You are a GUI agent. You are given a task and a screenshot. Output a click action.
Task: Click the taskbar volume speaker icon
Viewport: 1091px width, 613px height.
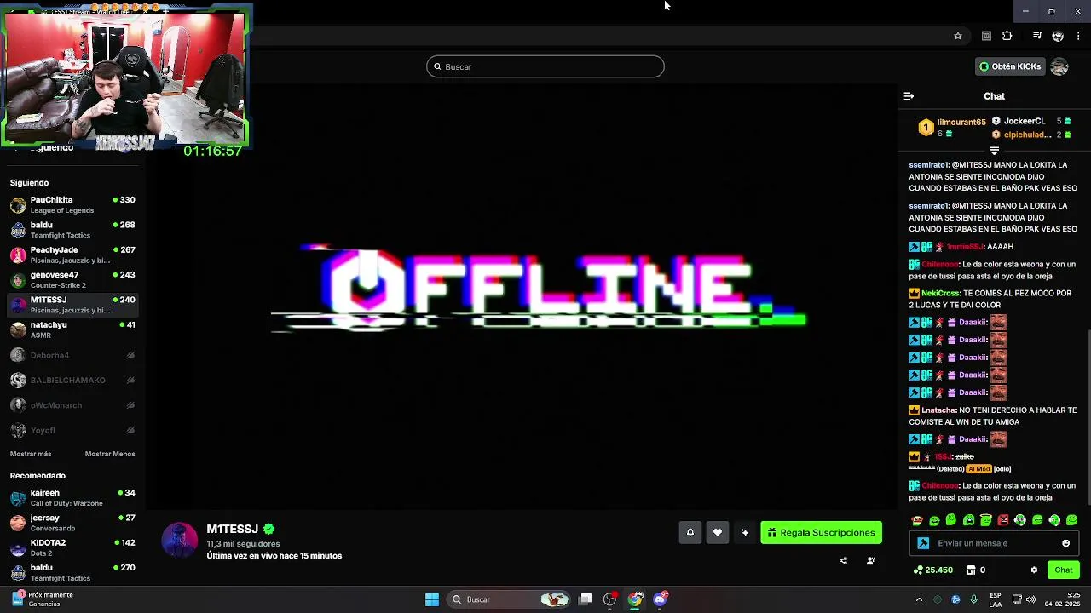coord(1030,599)
